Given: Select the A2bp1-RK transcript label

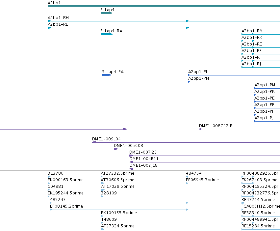Looking at the screenshot, I should click(x=252, y=38).
